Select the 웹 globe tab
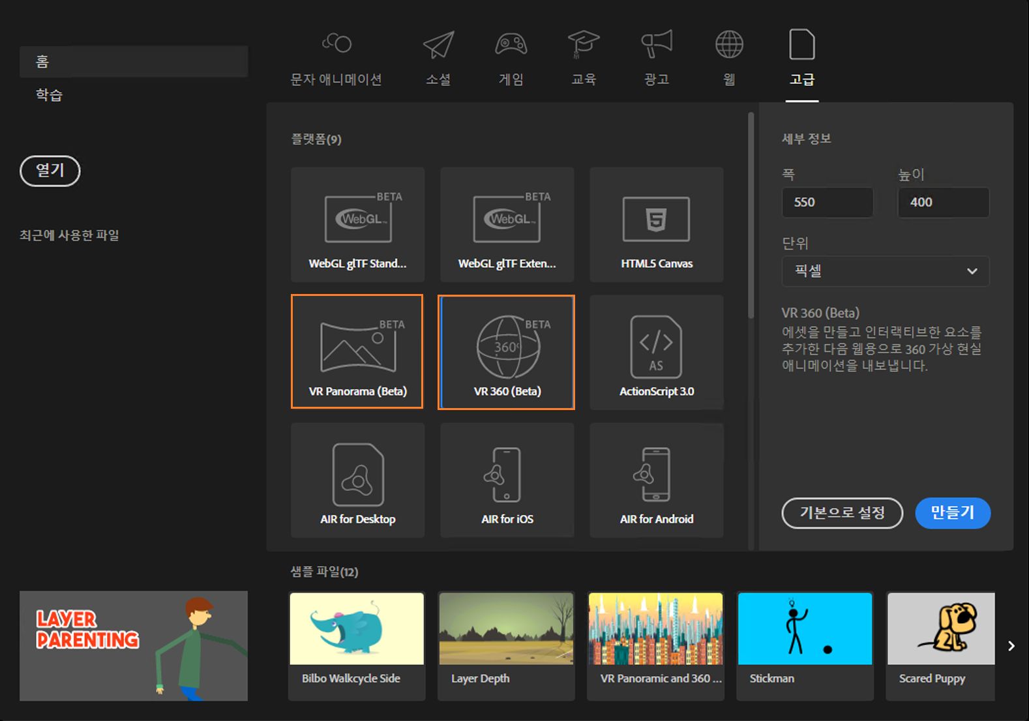Viewport: 1029px width, 721px height. pyautogui.click(x=729, y=59)
